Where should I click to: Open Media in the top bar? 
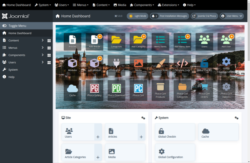pos(120,5)
